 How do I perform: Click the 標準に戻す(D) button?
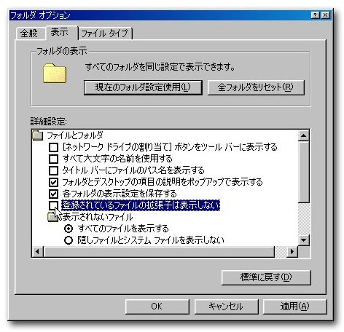point(266,277)
